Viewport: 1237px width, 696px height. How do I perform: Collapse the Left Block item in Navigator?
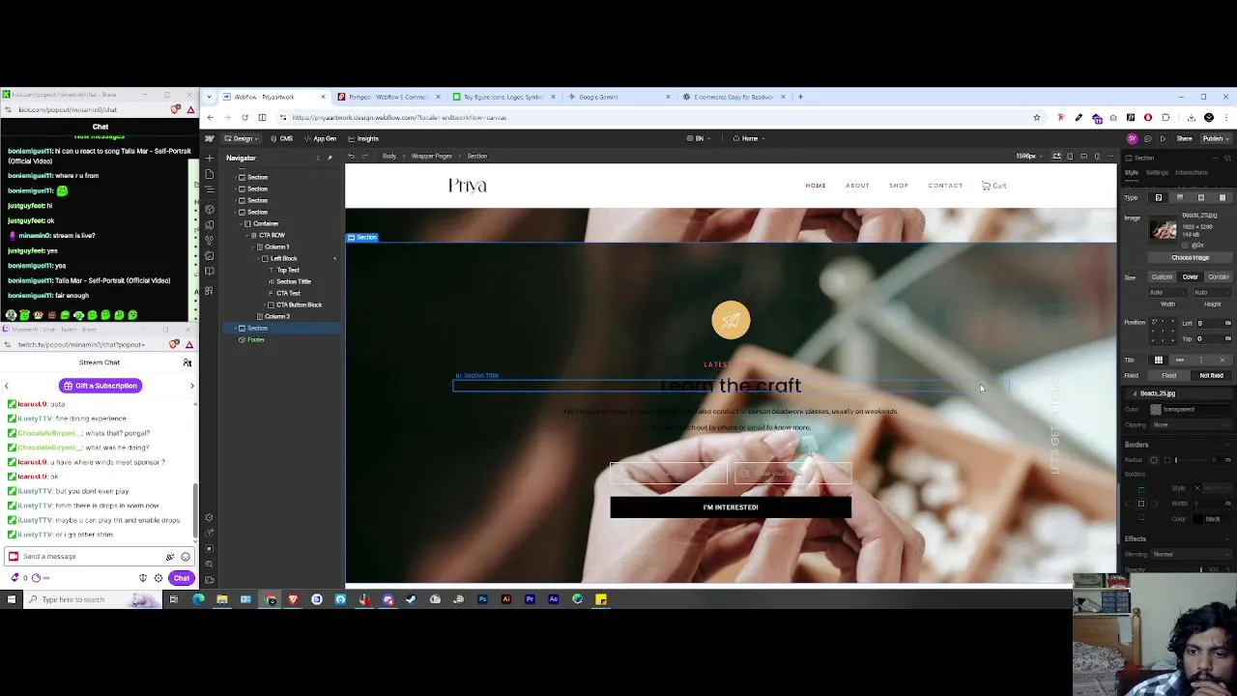(x=259, y=258)
